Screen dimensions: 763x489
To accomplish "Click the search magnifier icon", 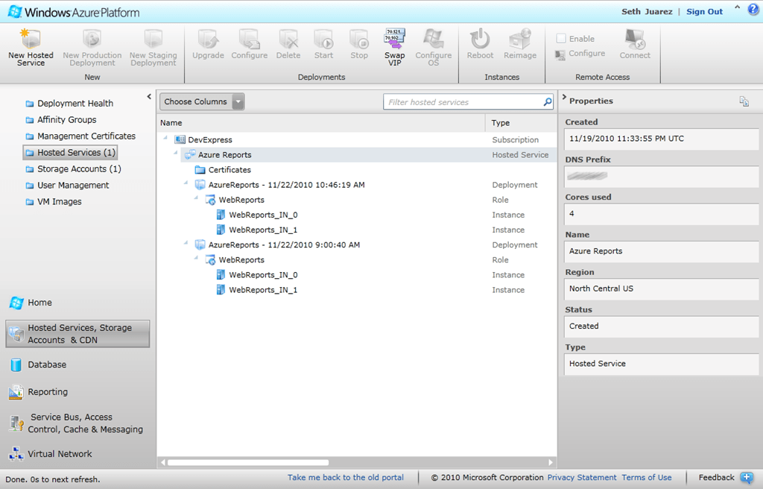I will point(548,102).
